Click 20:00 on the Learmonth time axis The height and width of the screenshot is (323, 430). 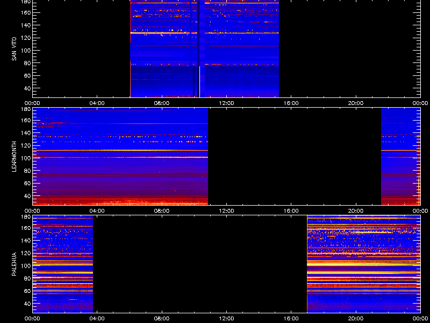point(356,211)
